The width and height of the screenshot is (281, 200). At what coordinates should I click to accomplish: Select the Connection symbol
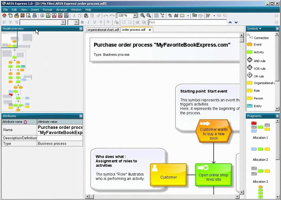pos(258,37)
